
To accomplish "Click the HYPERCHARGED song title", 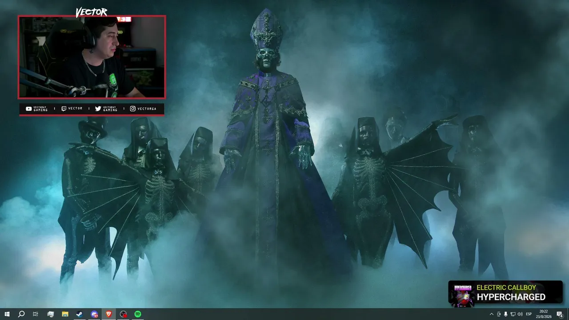I will [x=511, y=297].
